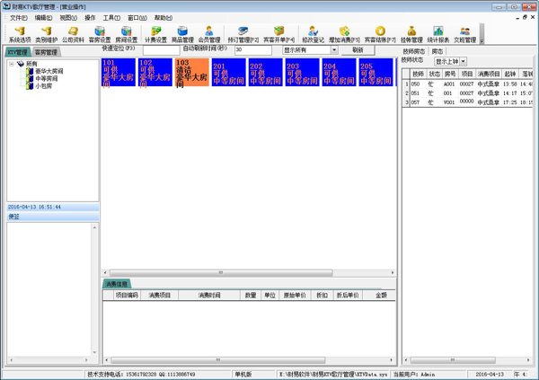Open 统计报表 toolbar icon
The image size is (539, 380).
click(x=438, y=34)
